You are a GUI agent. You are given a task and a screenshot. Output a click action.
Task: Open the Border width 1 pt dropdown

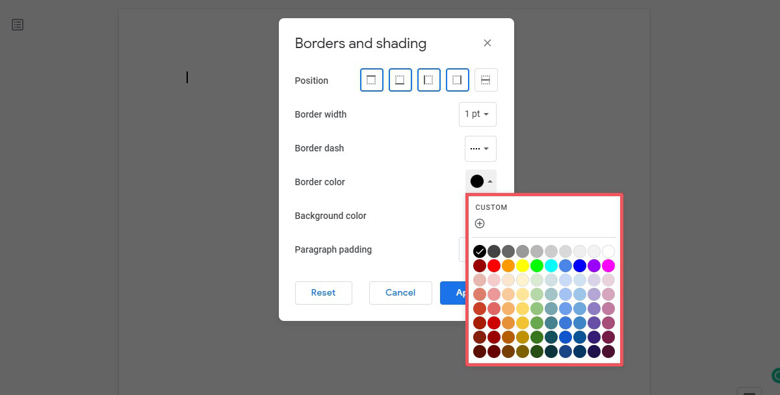tap(477, 114)
